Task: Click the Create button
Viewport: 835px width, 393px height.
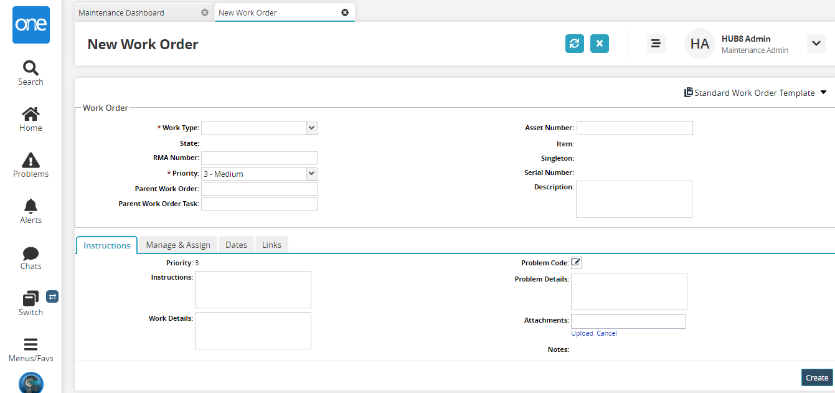Action: click(x=816, y=377)
